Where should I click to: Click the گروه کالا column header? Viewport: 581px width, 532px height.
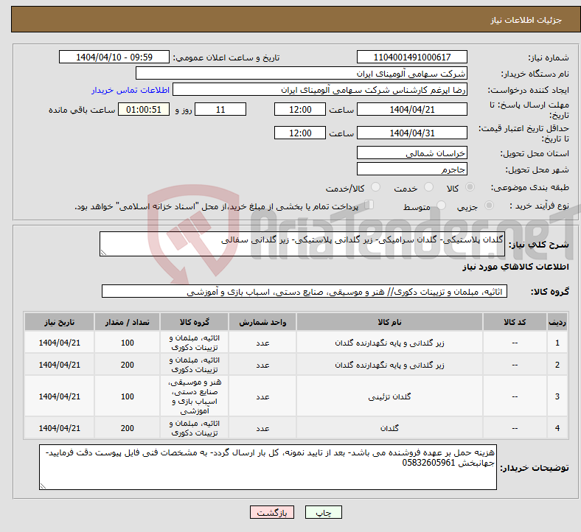tap(194, 322)
